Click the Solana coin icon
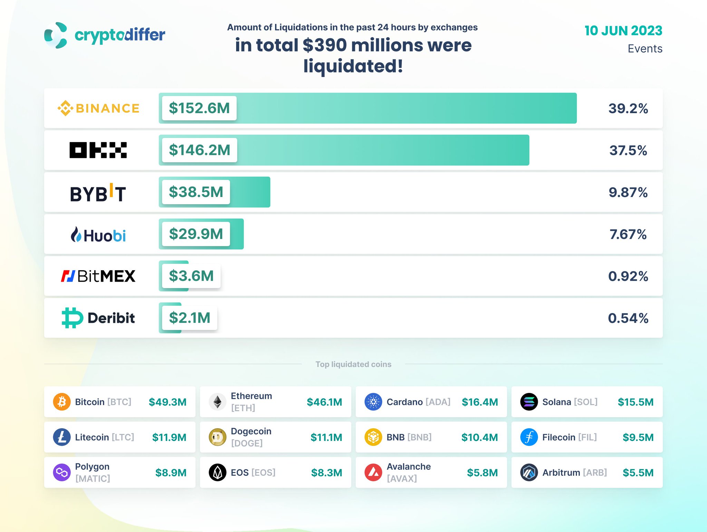 point(529,402)
